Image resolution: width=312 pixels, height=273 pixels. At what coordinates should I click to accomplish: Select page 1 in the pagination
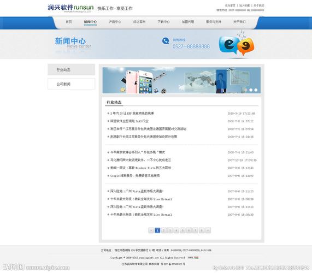click(157, 230)
